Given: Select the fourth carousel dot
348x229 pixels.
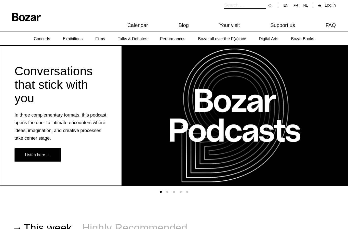Looking at the screenshot, I should [181, 192].
